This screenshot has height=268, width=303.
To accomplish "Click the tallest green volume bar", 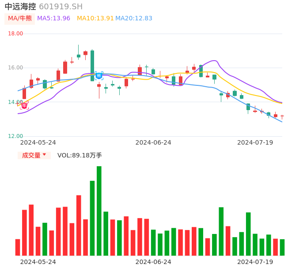I will click(99, 211).
